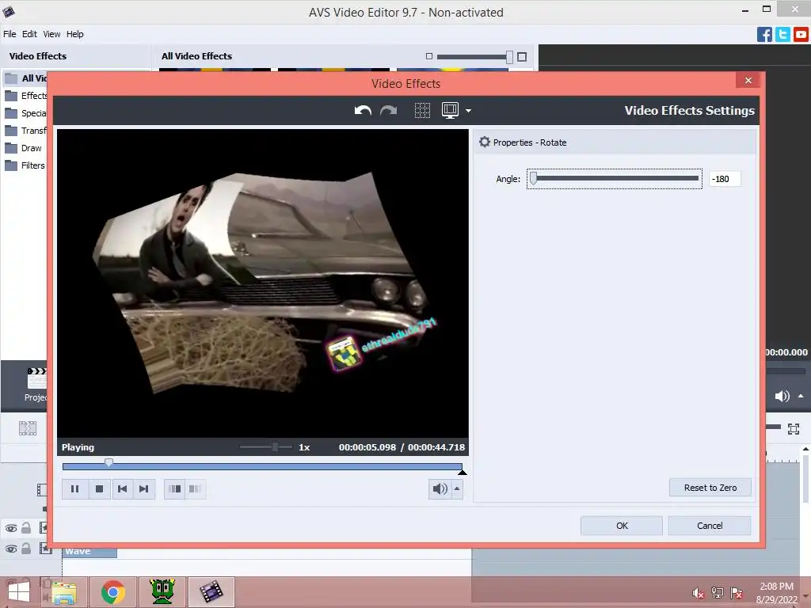Toggle the upper timeline track lock
The width and height of the screenshot is (811, 608).
click(x=26, y=528)
